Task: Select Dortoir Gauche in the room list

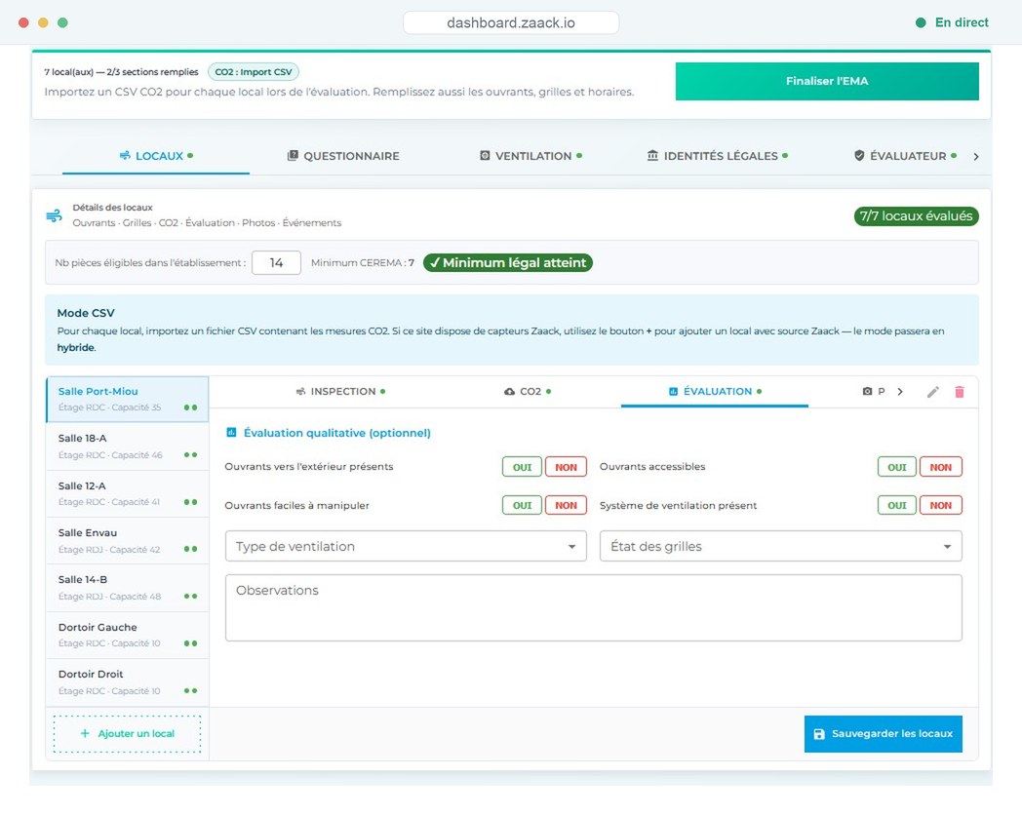Action: coord(127,636)
